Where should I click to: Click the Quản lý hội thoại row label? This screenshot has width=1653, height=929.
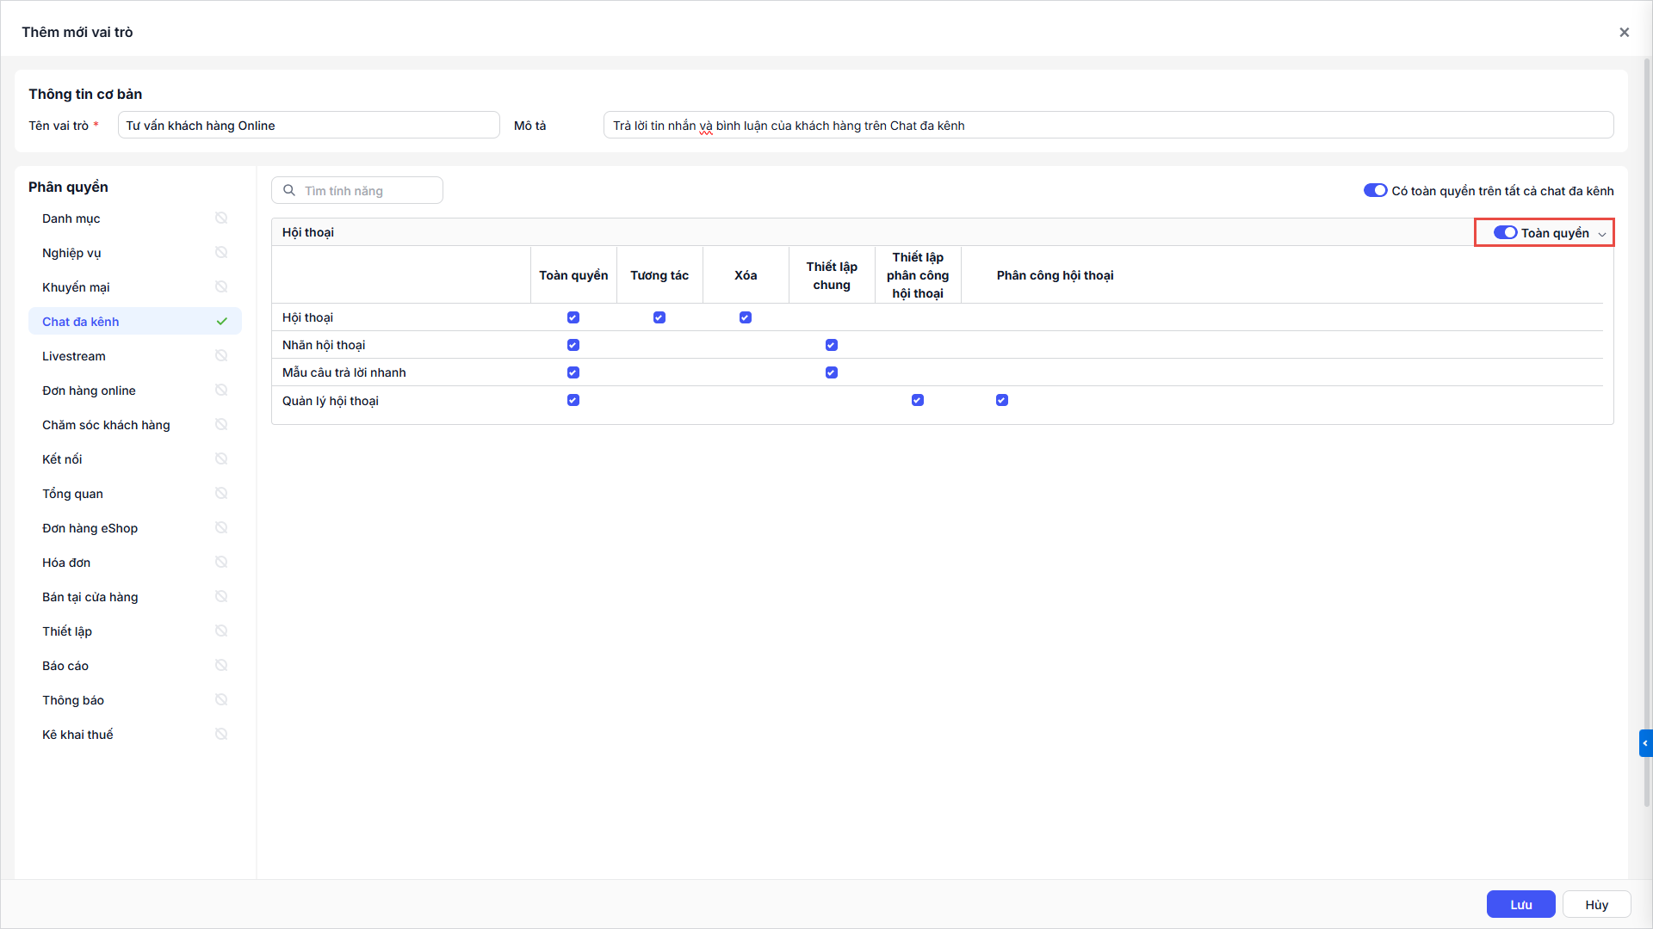click(331, 401)
